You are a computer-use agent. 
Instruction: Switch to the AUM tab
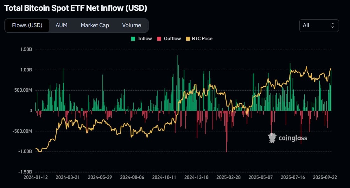[x=61, y=25]
